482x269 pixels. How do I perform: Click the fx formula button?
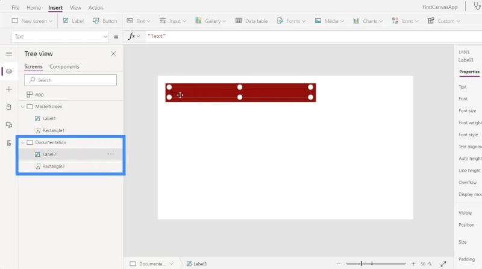click(134, 36)
